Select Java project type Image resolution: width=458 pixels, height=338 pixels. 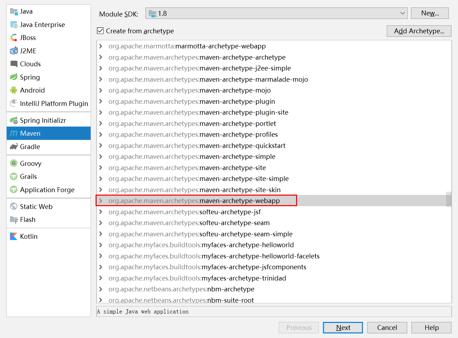(48, 12)
